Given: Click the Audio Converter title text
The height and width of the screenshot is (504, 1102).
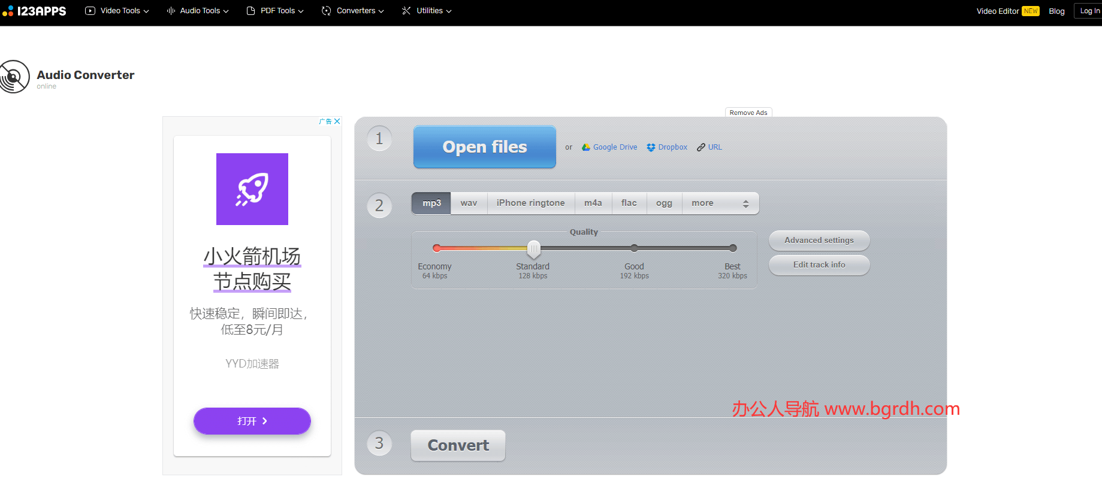Looking at the screenshot, I should pyautogui.click(x=86, y=75).
